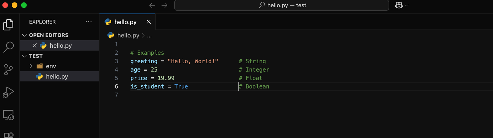Click the Explorer more actions ellipsis
Screen dimensions: 493x138
(89, 22)
